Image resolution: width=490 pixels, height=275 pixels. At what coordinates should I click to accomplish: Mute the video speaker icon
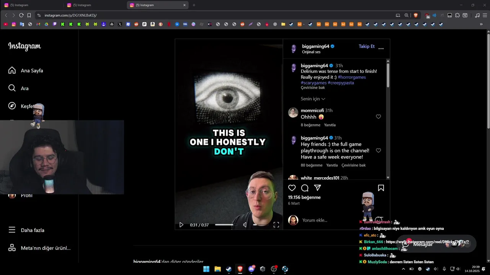pos(245,225)
